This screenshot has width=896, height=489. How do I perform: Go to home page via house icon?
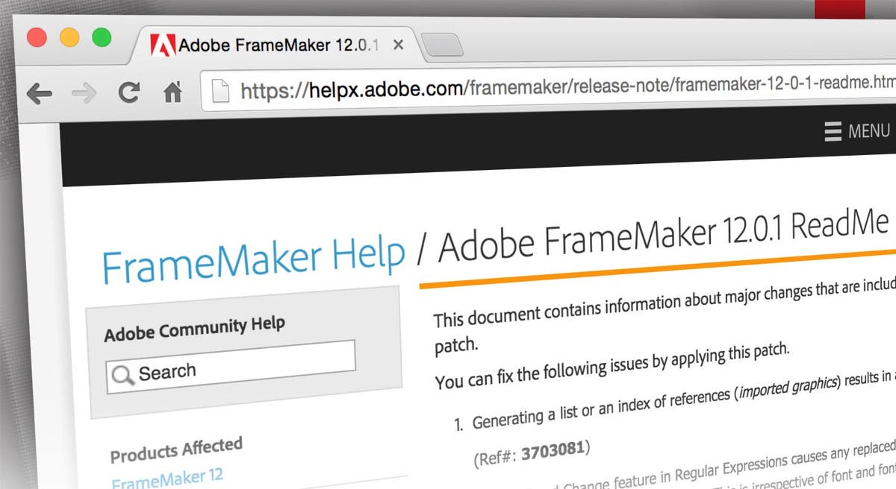(173, 92)
